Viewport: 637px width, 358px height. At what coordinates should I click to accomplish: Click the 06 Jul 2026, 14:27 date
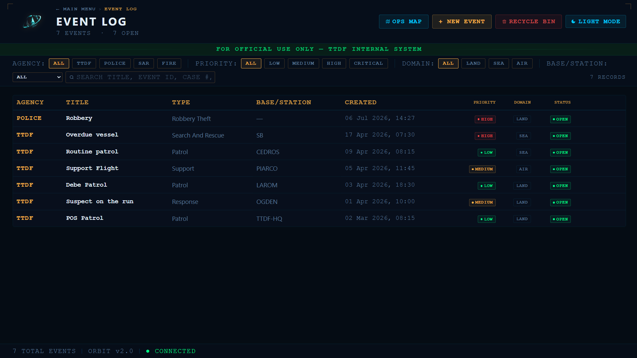[x=380, y=118]
